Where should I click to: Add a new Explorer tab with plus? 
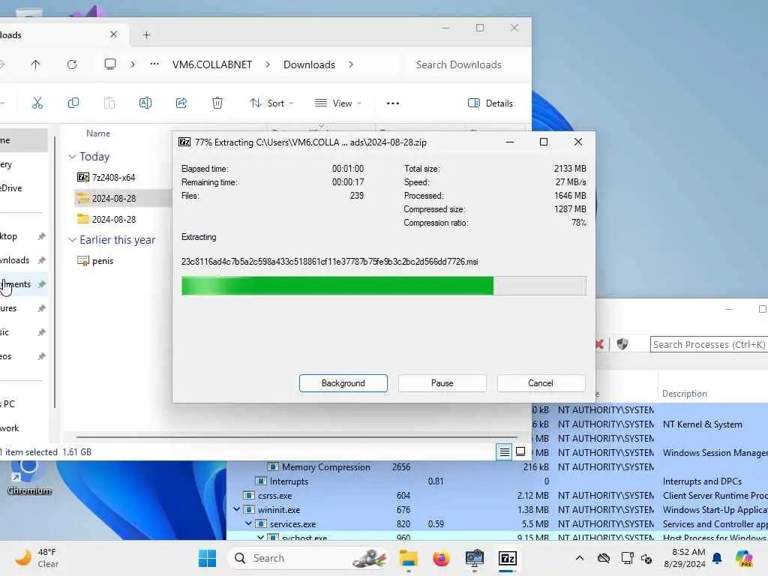[x=146, y=34]
